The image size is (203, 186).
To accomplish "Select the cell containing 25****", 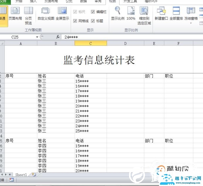I will 91,131.
